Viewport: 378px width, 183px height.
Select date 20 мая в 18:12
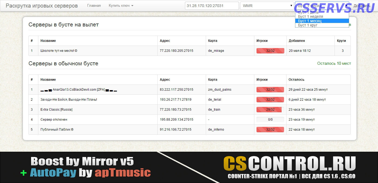pyautogui.click(x=300, y=51)
